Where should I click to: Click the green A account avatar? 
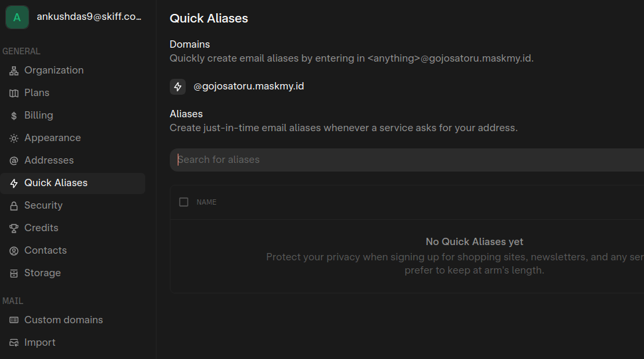(17, 17)
